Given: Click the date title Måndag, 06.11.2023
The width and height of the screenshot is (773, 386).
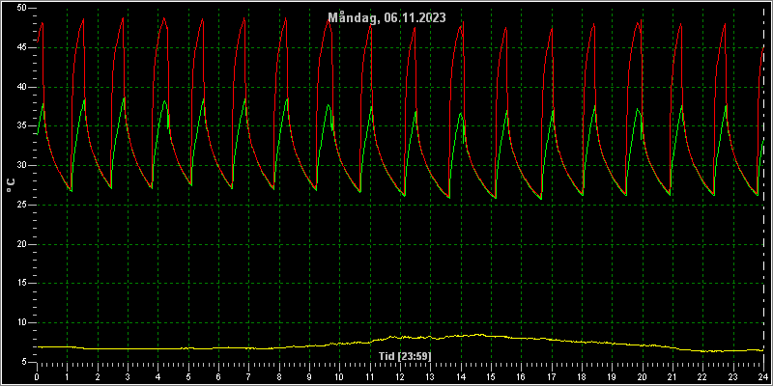Looking at the screenshot, I should tap(387, 17).
